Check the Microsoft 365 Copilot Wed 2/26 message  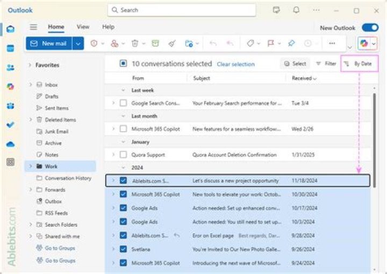coord(123,129)
